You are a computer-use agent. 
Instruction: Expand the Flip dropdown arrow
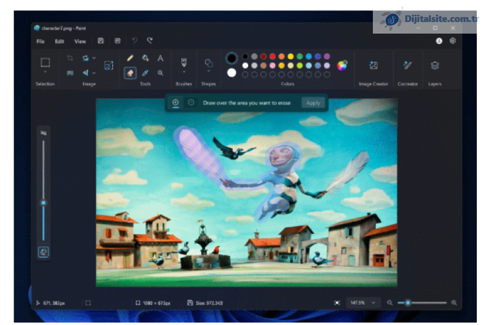(94, 73)
